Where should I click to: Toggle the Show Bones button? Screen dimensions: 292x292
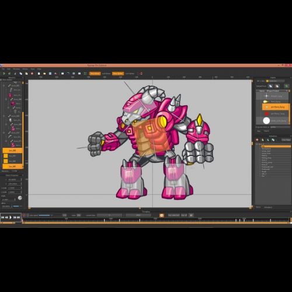coord(95,74)
